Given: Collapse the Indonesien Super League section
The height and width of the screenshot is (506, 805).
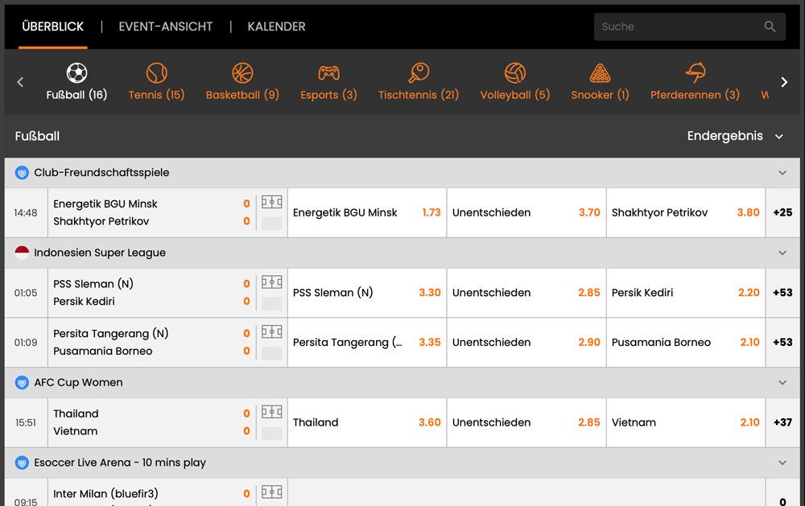Looking at the screenshot, I should tap(782, 252).
